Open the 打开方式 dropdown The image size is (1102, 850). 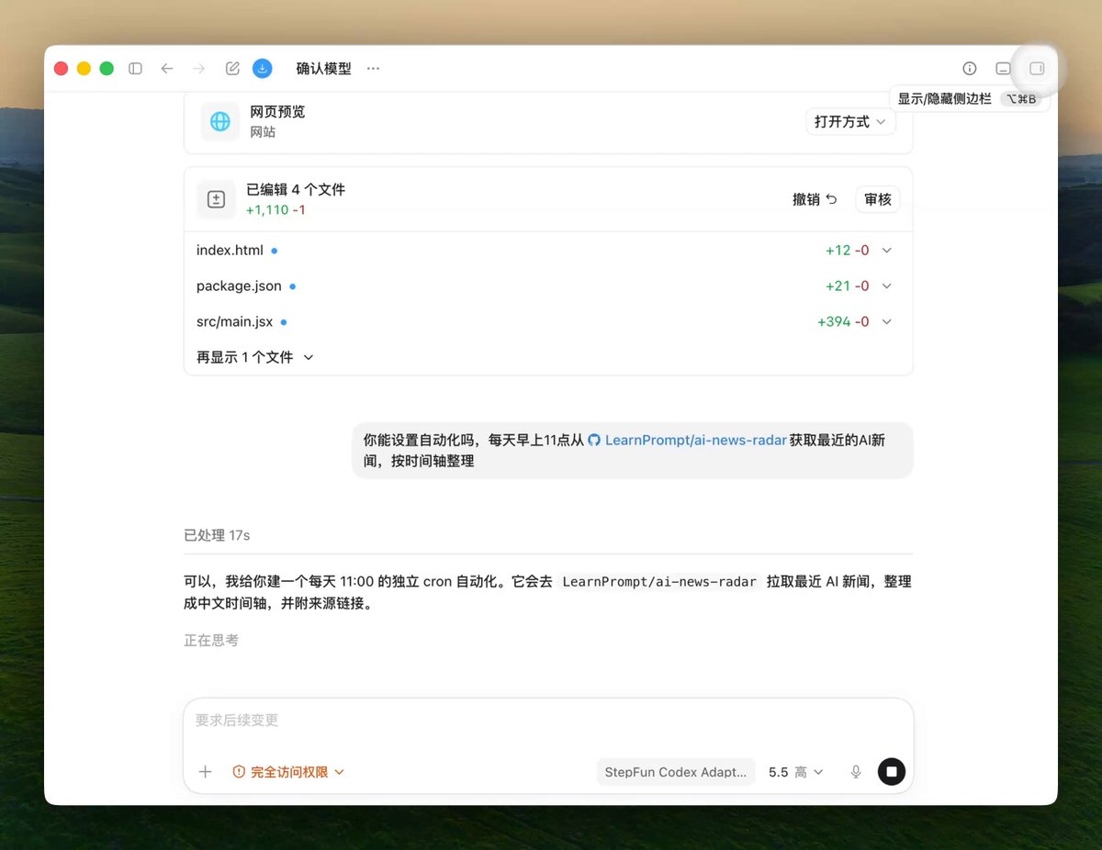click(850, 121)
